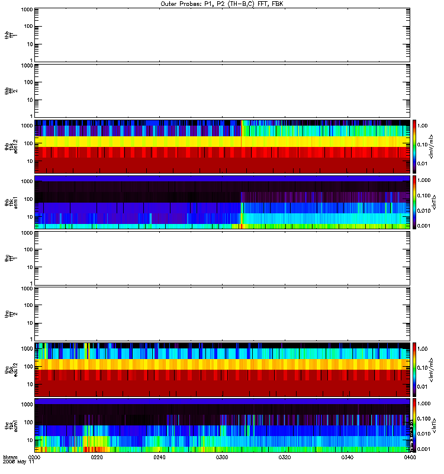Click inside the thb fbk scm1 spectrogram
This screenshot has width=444, height=474.
point(223,202)
